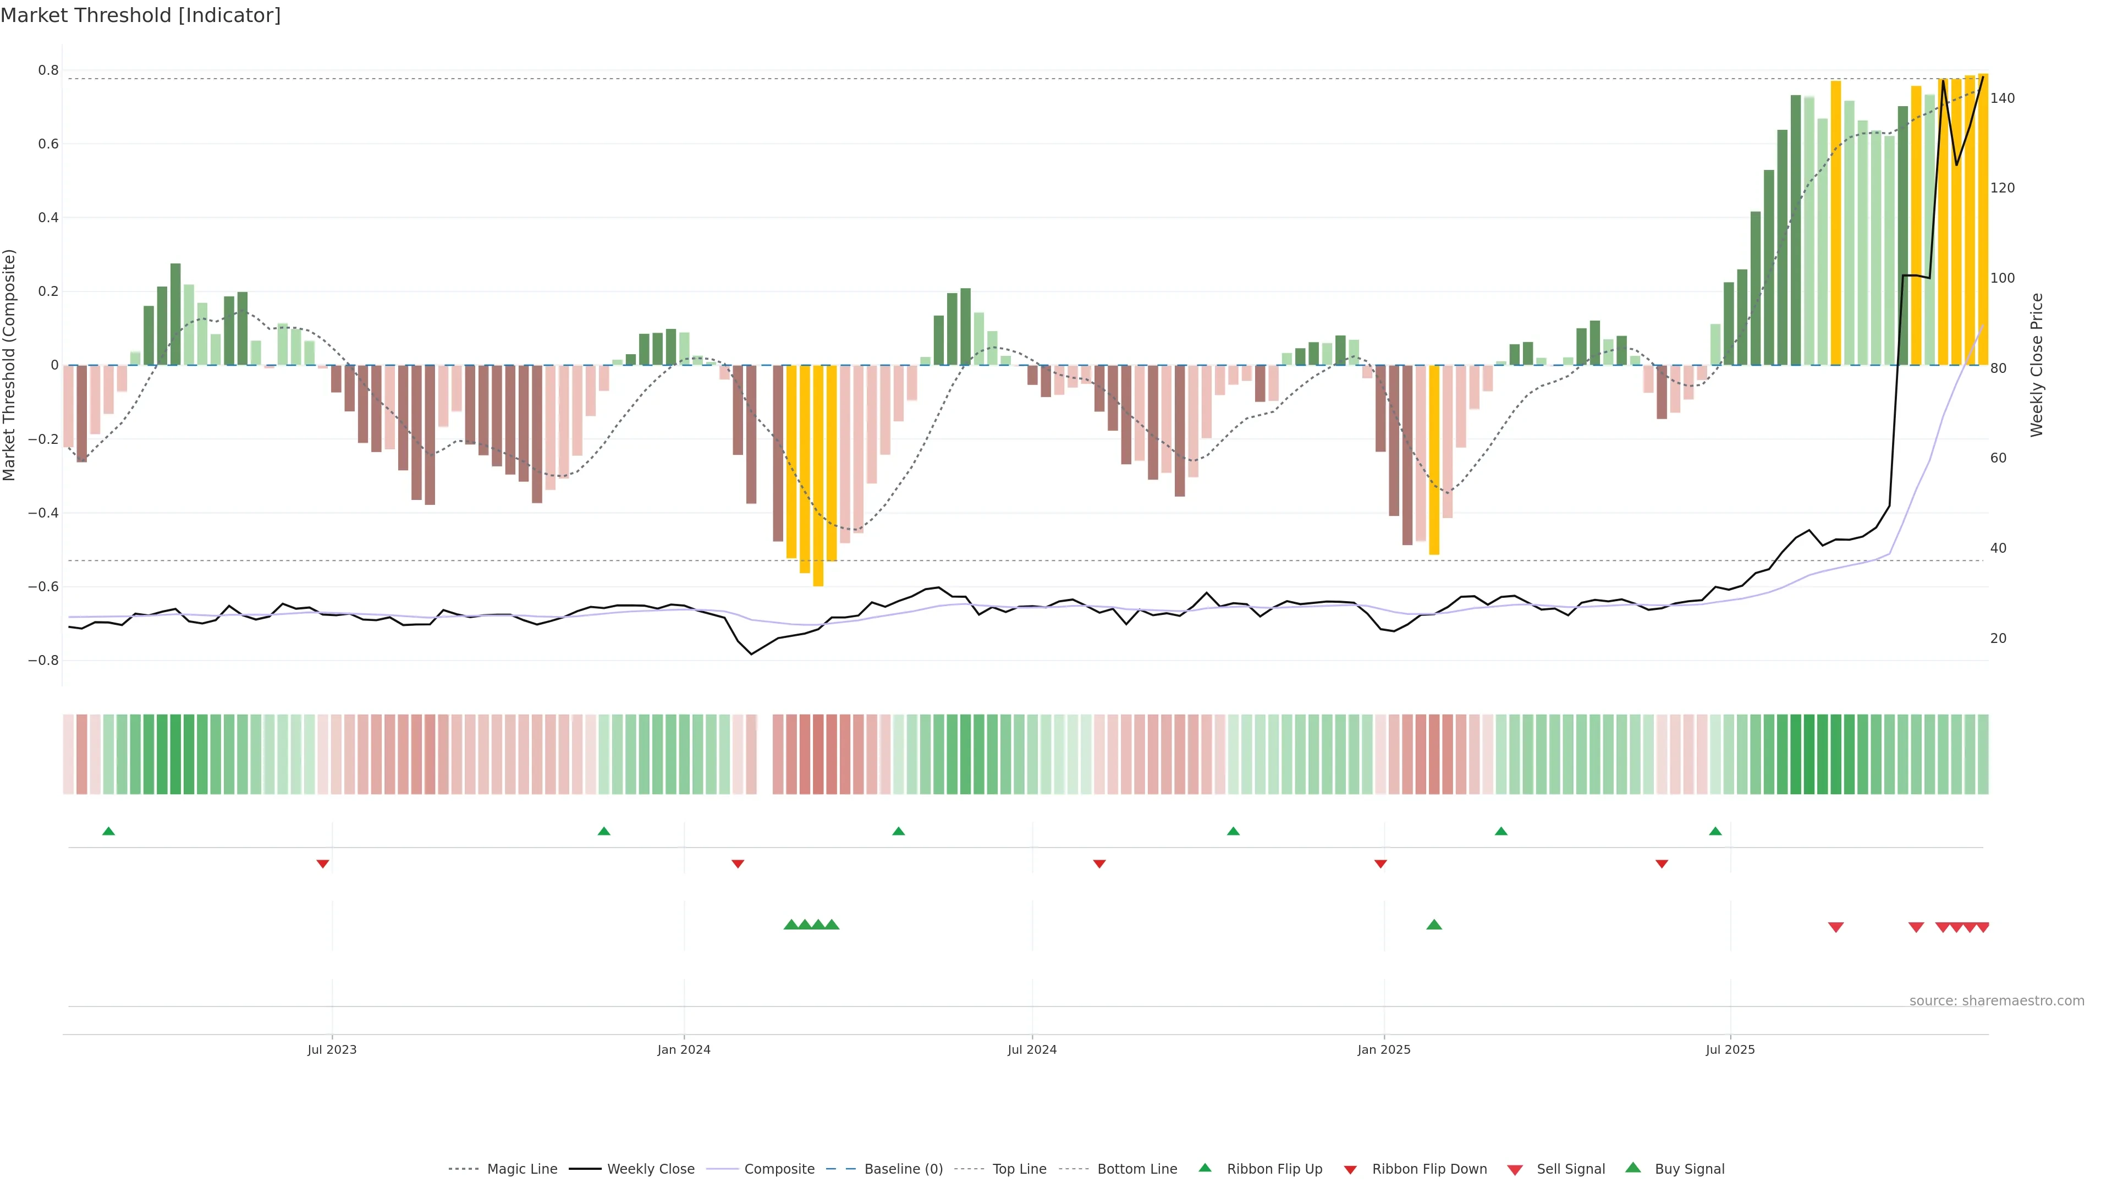Click ribbon flip up marker just before Jul 2025
Viewport: 2112px width, 1188px height.
tap(1715, 832)
